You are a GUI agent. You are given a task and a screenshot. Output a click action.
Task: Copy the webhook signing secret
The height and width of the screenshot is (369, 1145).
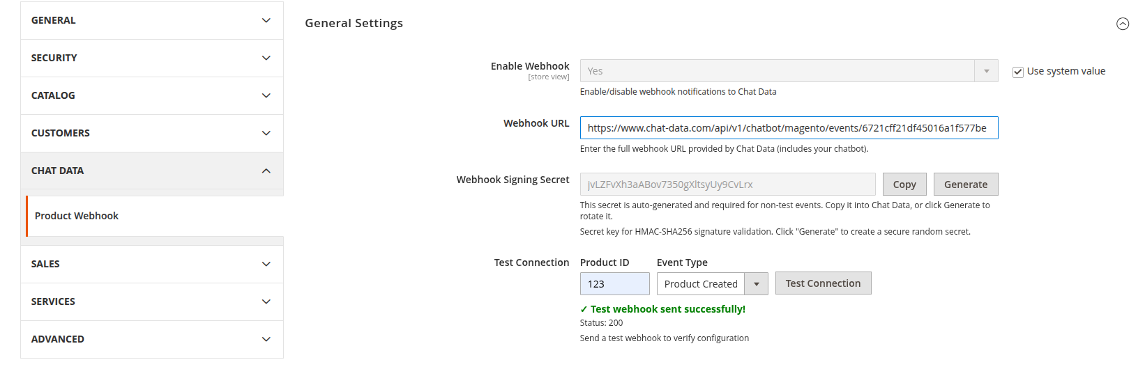(x=904, y=184)
